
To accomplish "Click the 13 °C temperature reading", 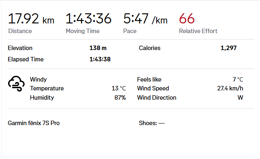I will click(x=119, y=88).
